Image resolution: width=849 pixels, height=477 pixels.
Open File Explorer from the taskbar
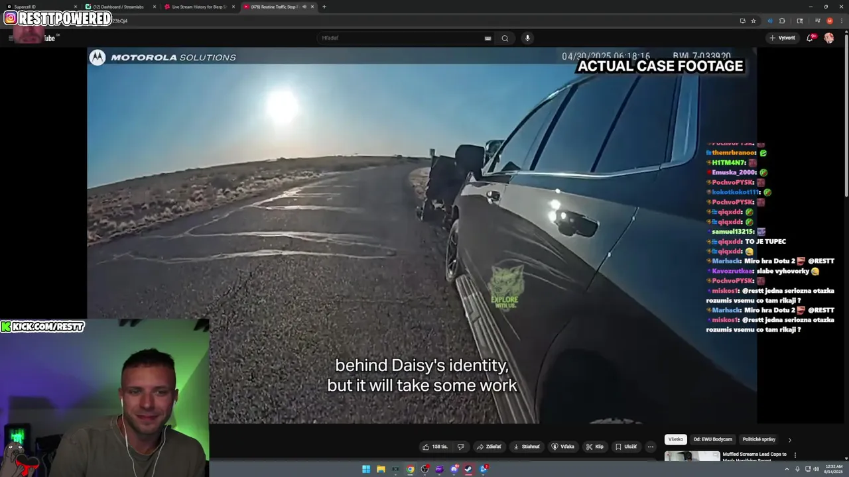pyautogui.click(x=381, y=469)
